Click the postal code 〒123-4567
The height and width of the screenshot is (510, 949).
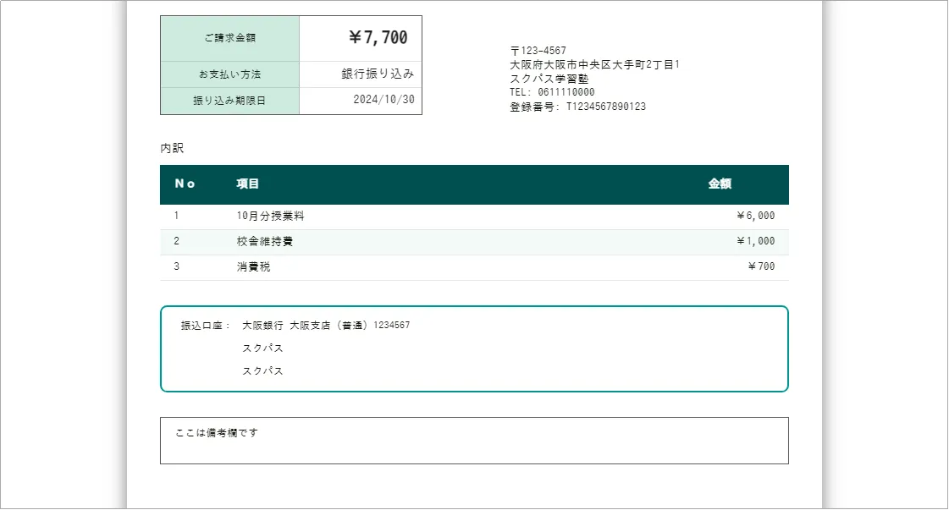click(x=538, y=51)
